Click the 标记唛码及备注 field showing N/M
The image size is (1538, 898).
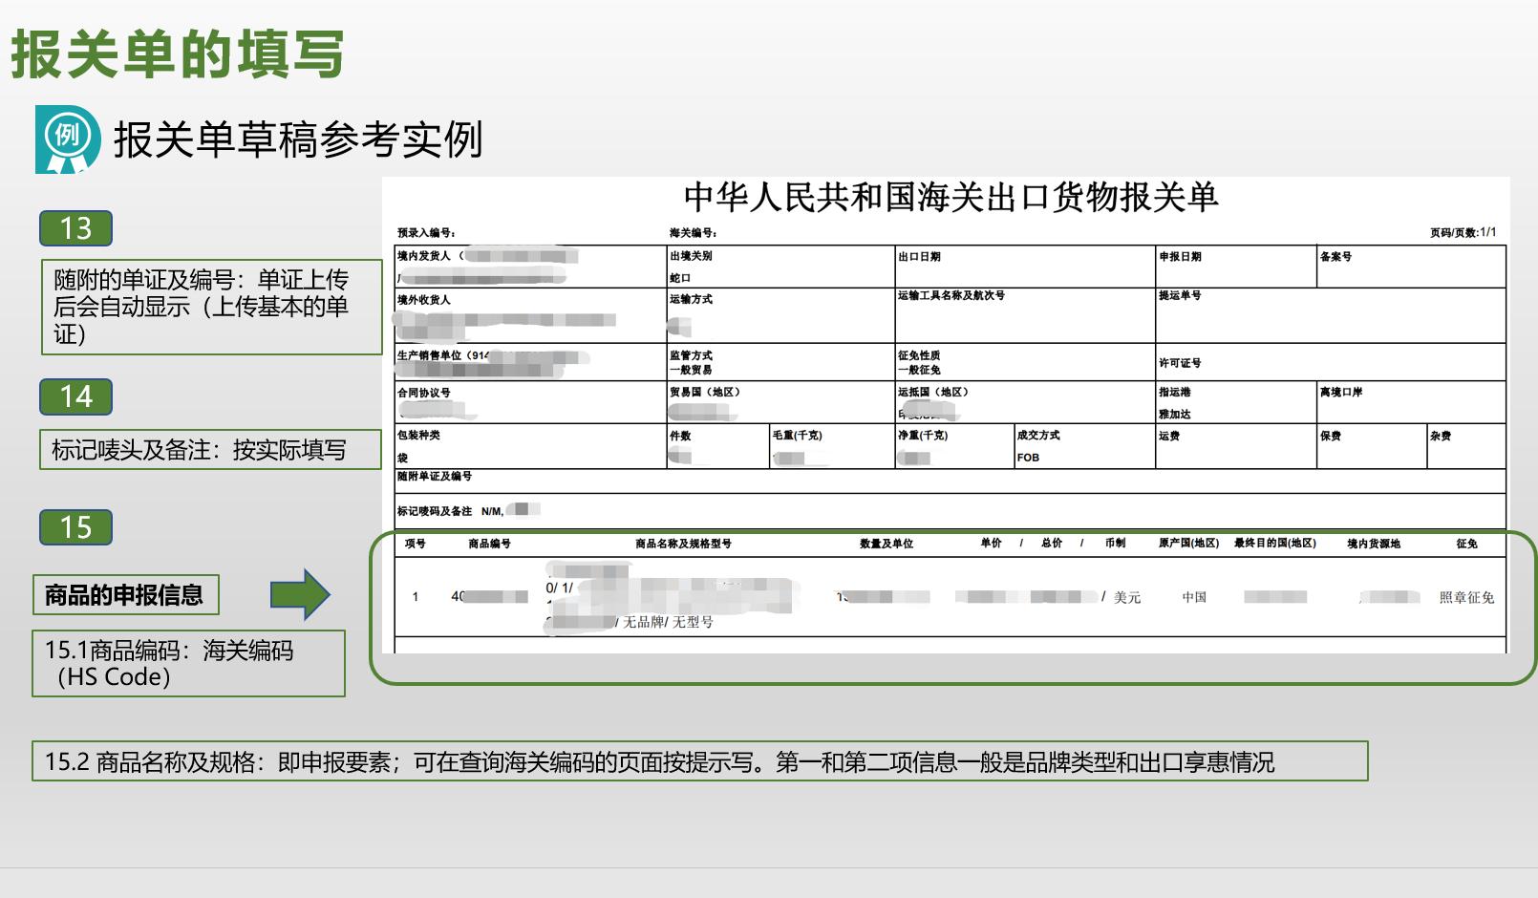pos(449,509)
